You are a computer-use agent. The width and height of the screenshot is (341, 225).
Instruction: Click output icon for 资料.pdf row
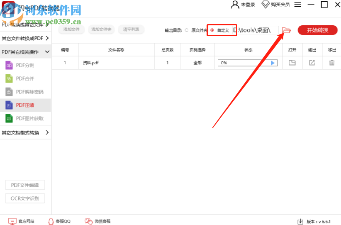coord(312,63)
